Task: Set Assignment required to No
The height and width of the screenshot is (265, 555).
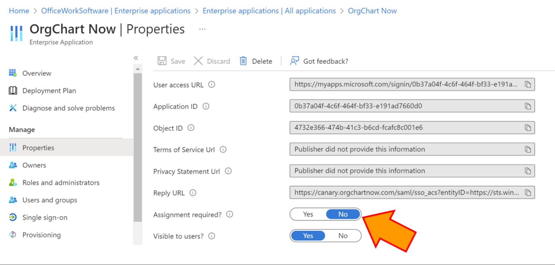Action: click(x=343, y=214)
